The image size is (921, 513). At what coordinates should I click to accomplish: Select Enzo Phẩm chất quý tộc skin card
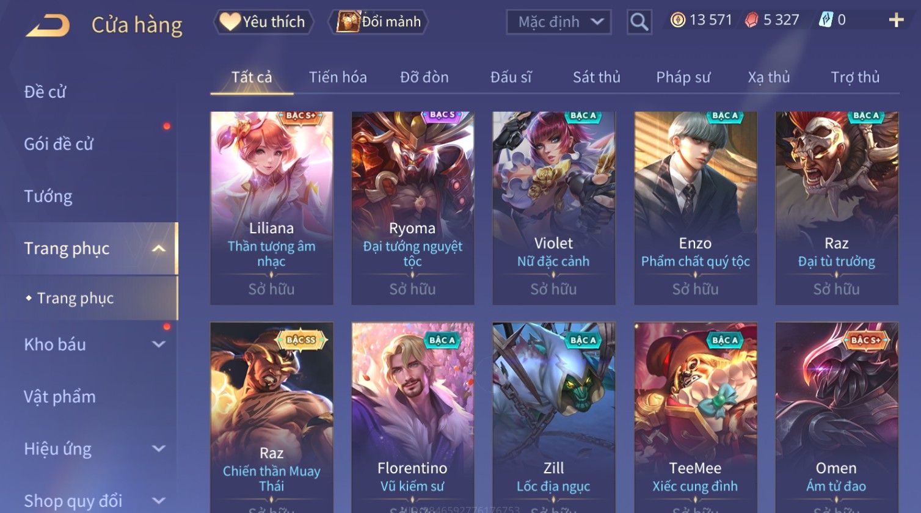click(x=696, y=208)
